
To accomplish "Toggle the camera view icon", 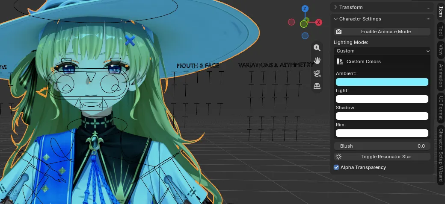I will coord(317,73).
